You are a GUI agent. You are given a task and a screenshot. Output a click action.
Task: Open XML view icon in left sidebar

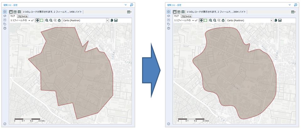5,16
